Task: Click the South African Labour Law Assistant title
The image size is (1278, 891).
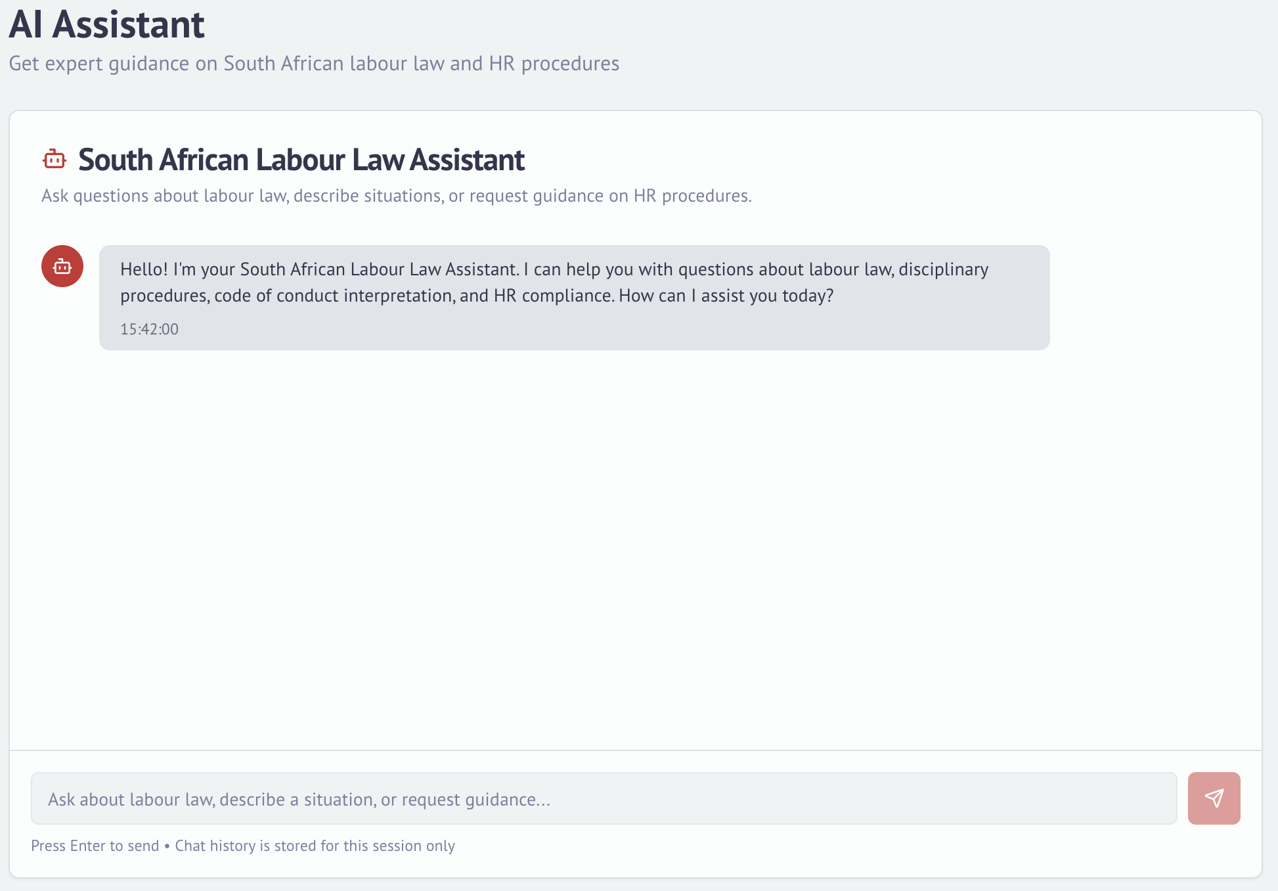Action: click(x=301, y=160)
